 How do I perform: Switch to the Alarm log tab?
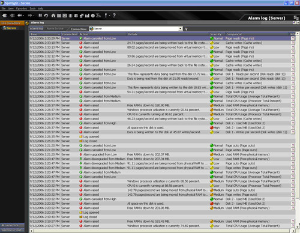[37, 29]
